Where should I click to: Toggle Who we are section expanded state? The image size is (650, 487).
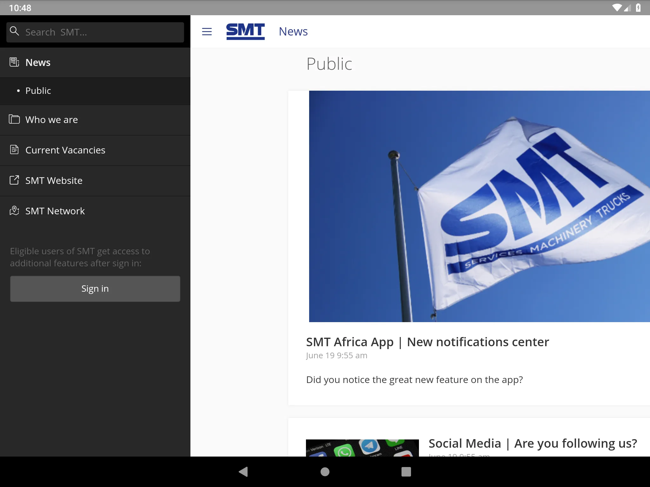tap(95, 120)
